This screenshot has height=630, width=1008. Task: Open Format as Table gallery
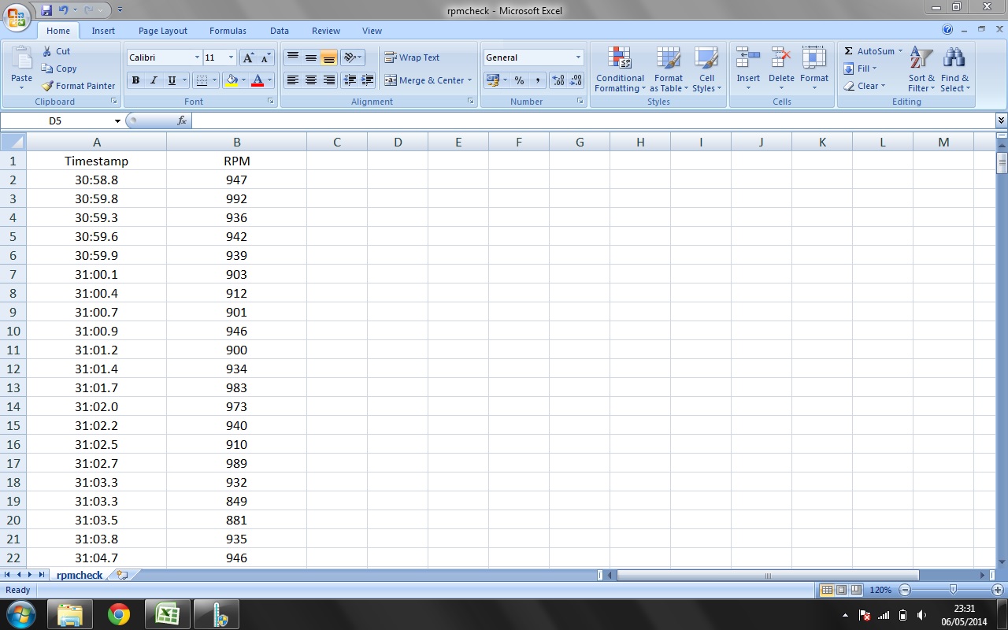coord(669,69)
